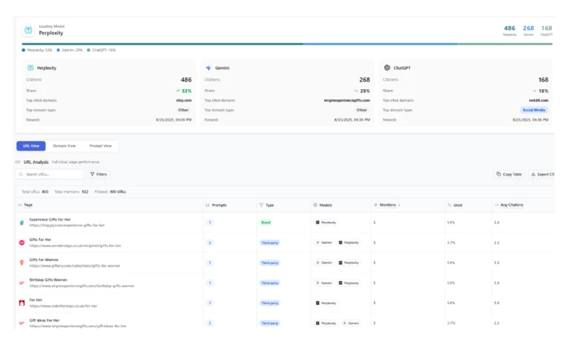Click the Copy Table icon
The height and width of the screenshot is (345, 575).
499,175
